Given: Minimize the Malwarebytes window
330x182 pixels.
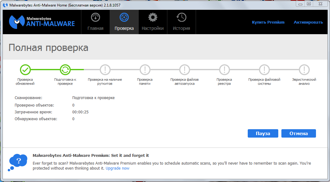Looking at the screenshot, I should click(x=300, y=4).
